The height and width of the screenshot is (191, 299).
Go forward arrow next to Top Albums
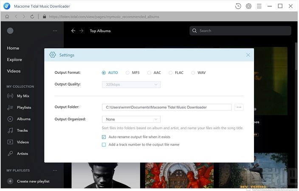pyautogui.click(x=82, y=31)
